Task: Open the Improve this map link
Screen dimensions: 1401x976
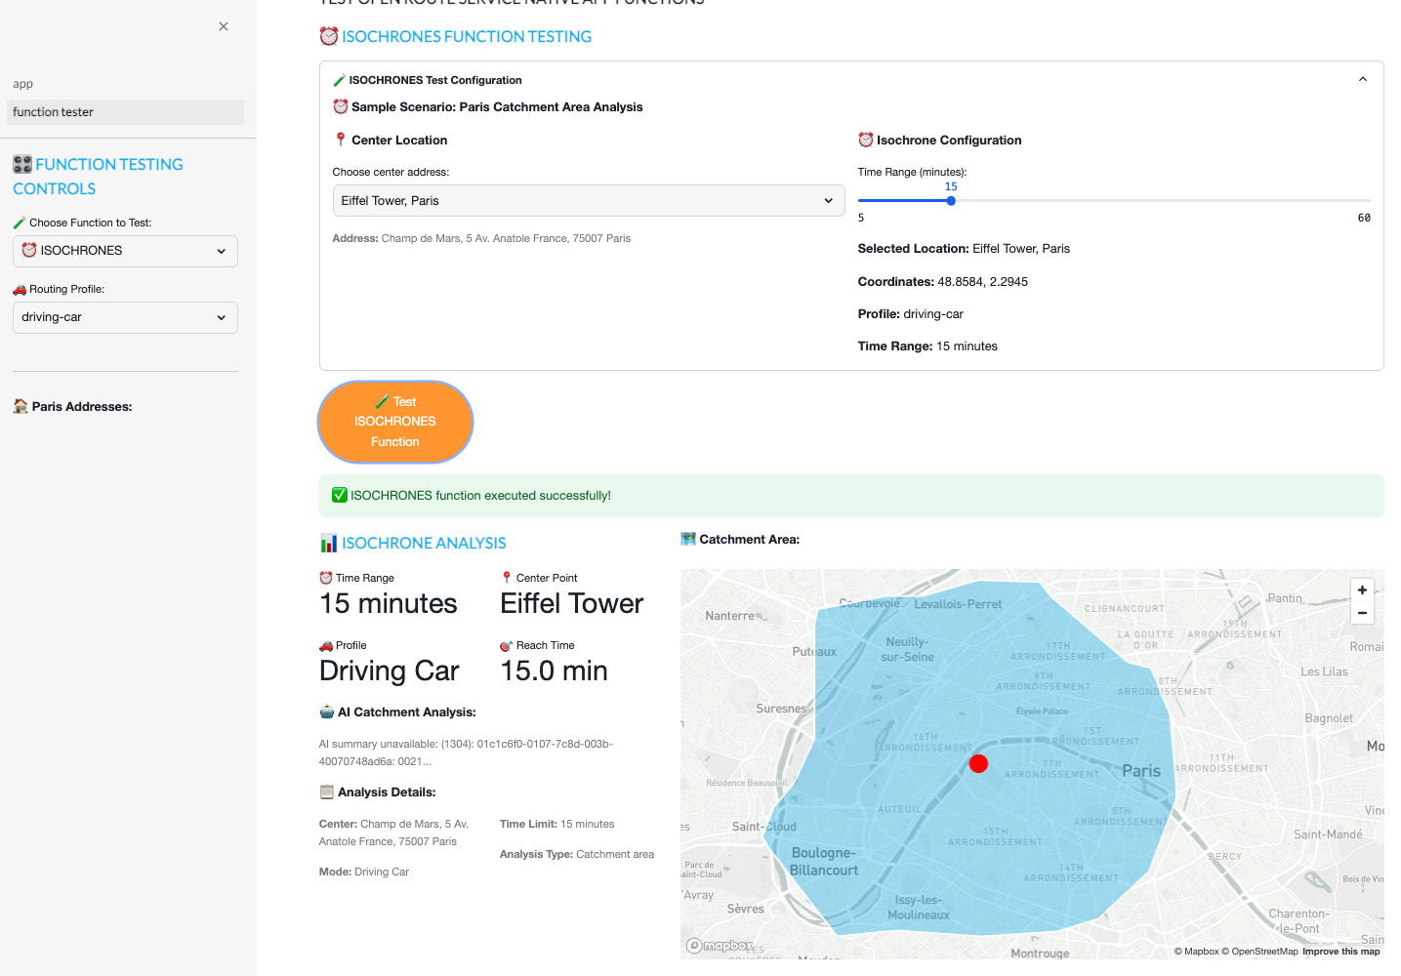Action: coord(1340,952)
